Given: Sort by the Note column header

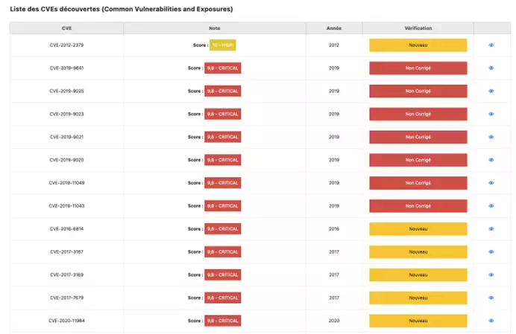Looking at the screenshot, I should (x=215, y=28).
